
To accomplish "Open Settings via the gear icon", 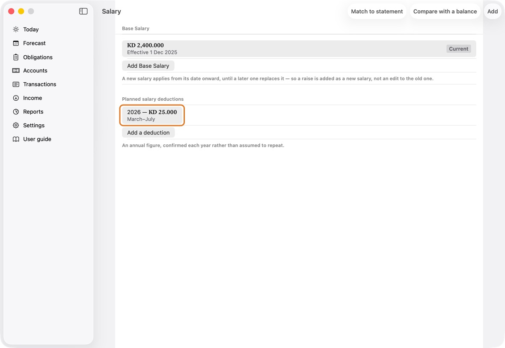I will coord(16,126).
